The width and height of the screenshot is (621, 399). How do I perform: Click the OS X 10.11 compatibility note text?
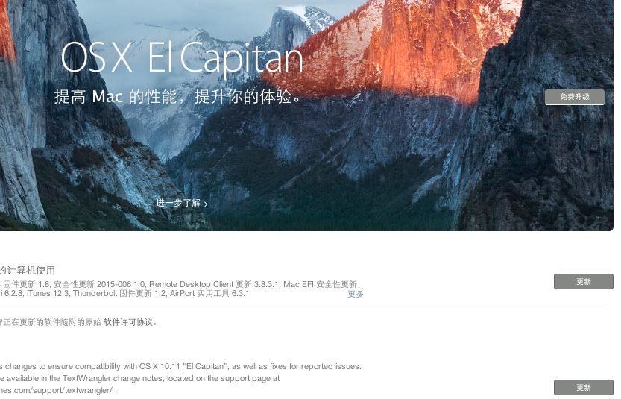tap(180, 366)
